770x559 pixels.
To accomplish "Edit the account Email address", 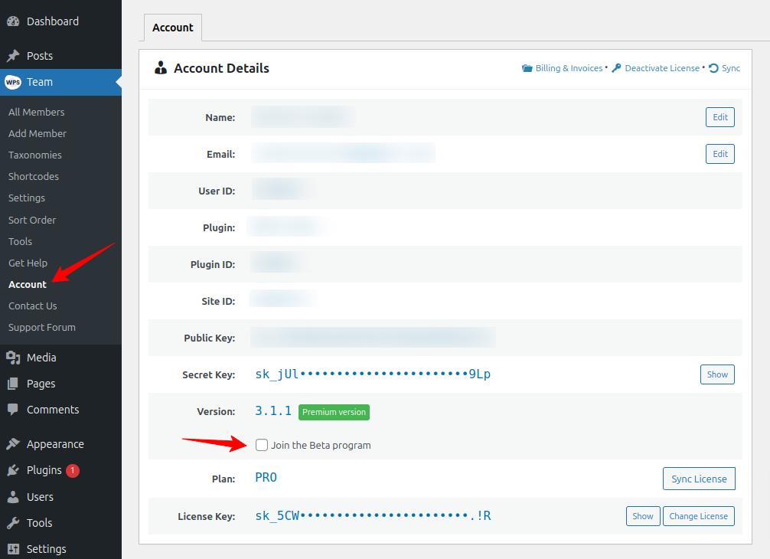I will (719, 153).
